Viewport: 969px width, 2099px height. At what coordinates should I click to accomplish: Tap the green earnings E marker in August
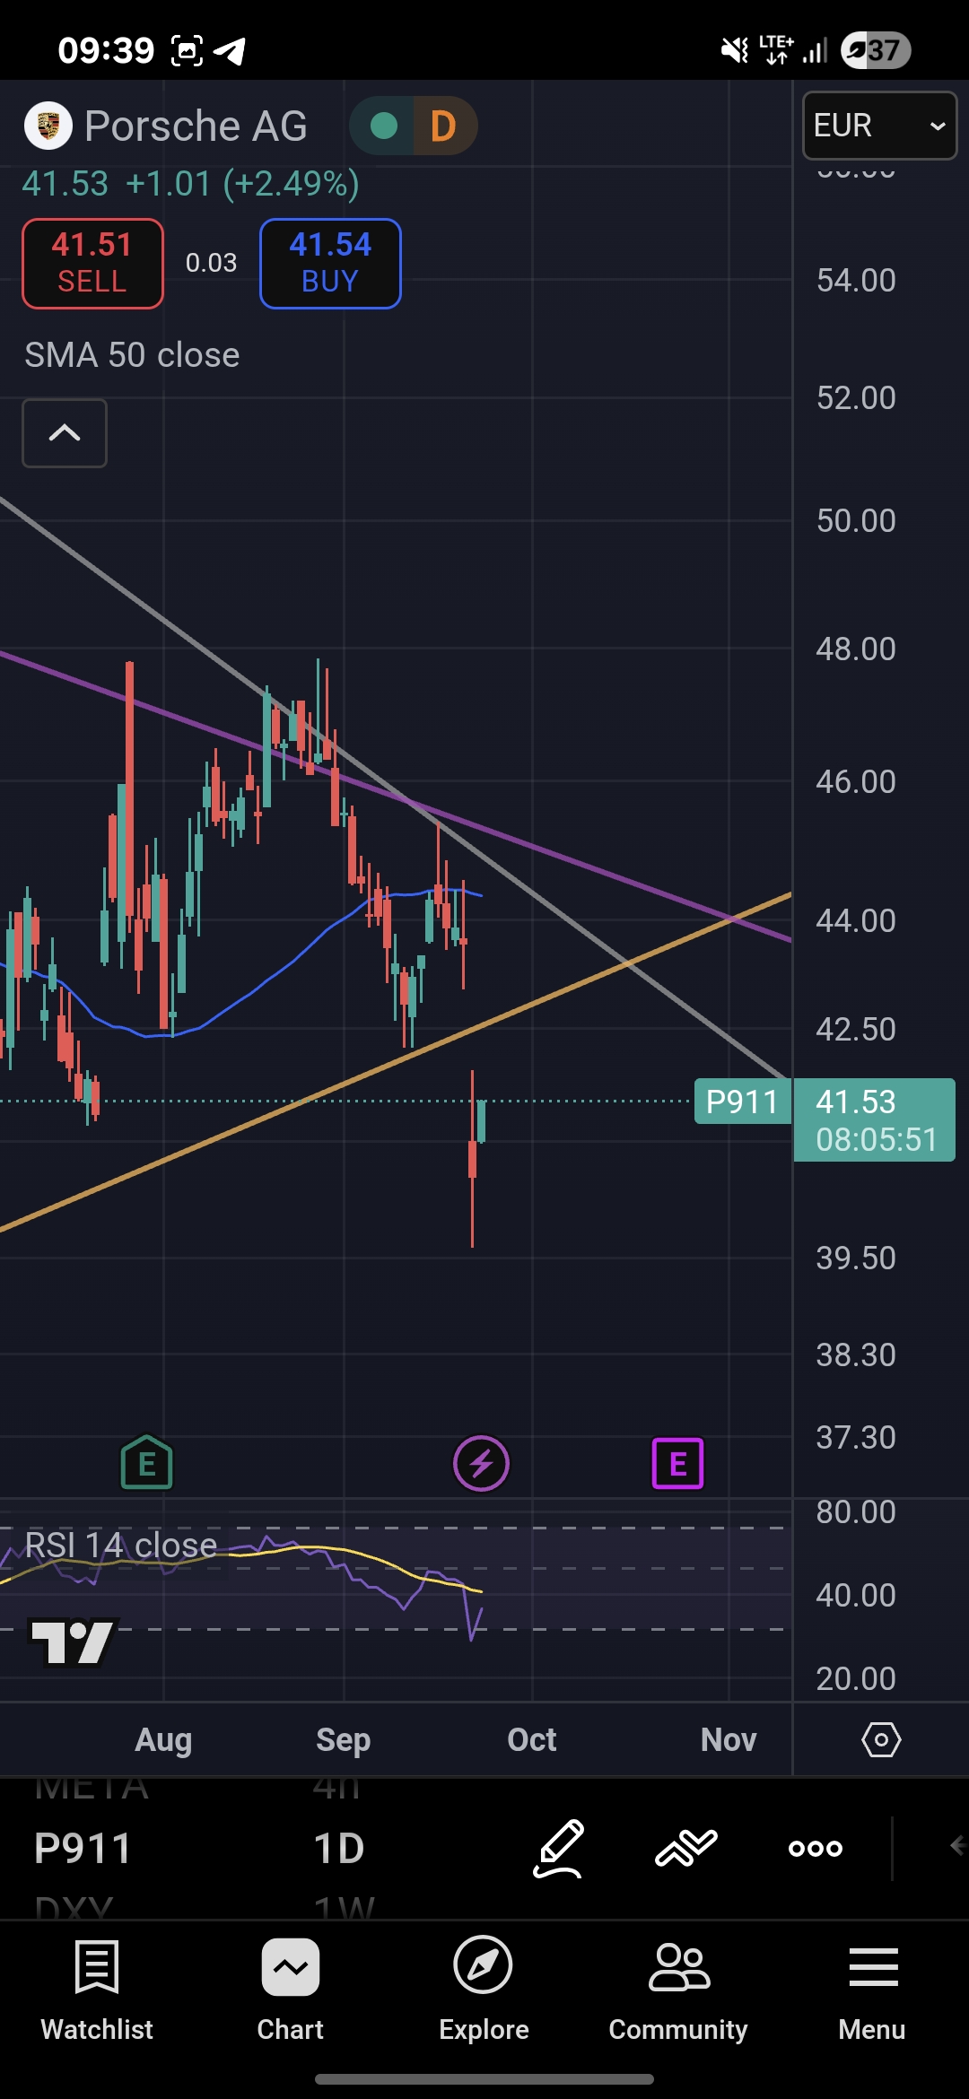[x=147, y=1463]
